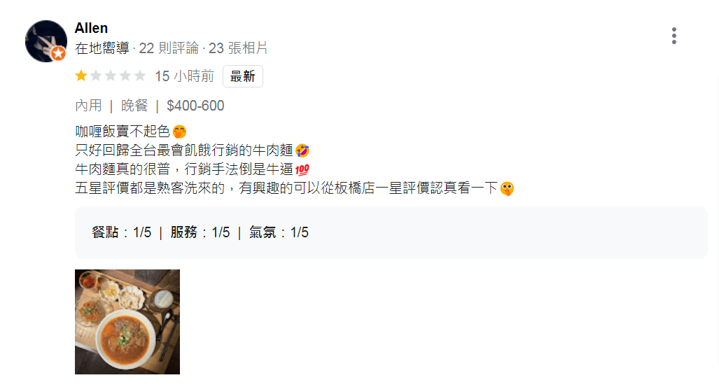This screenshot has height=387, width=719.
Task: Click the laughing emoji after 牛肉麵
Action: click(x=302, y=150)
